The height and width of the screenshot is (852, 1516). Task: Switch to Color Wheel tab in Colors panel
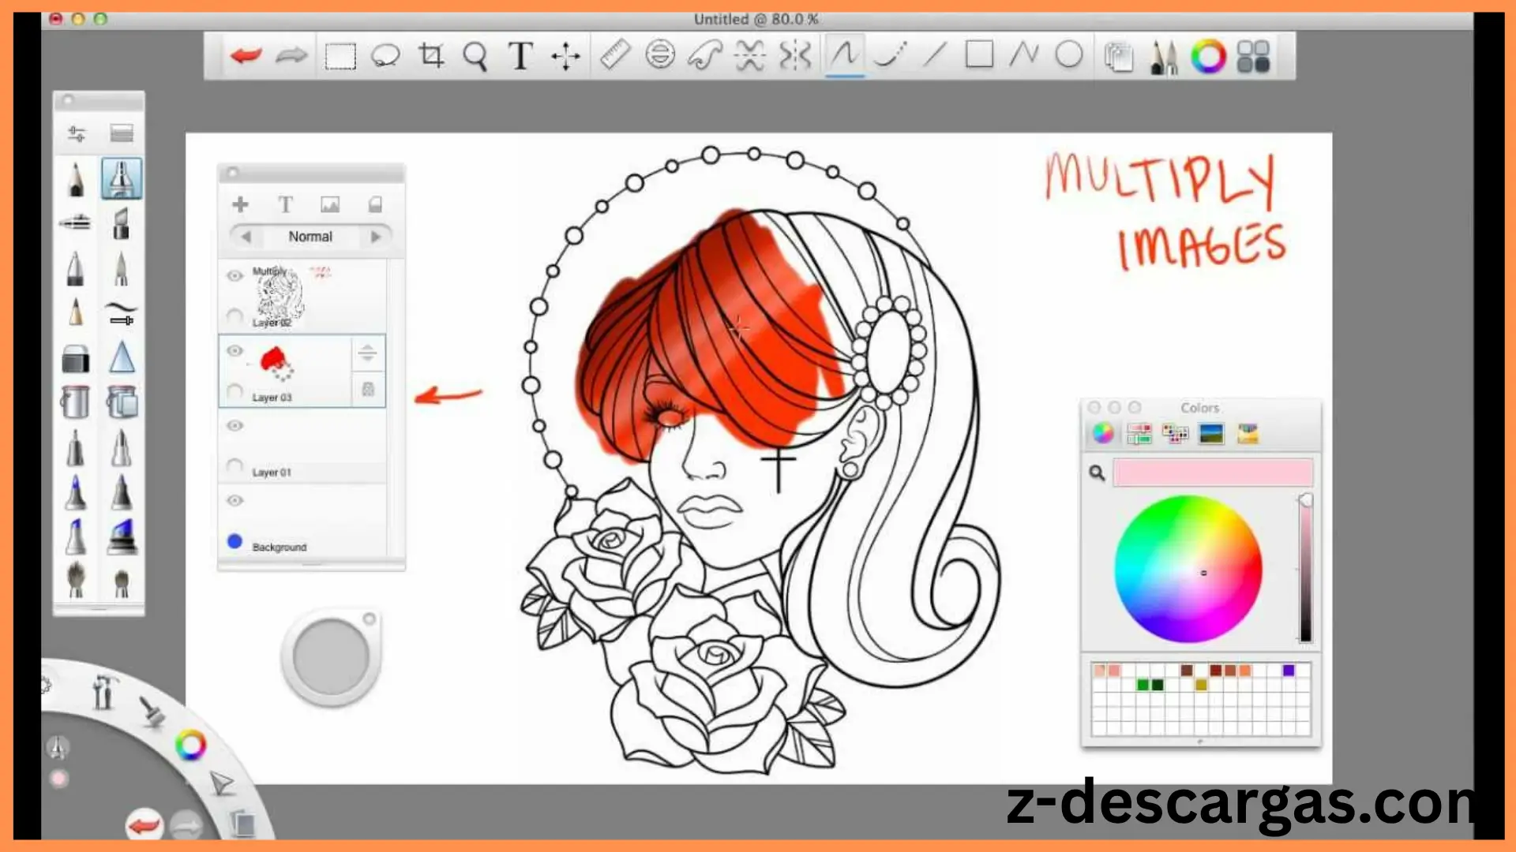coord(1103,433)
